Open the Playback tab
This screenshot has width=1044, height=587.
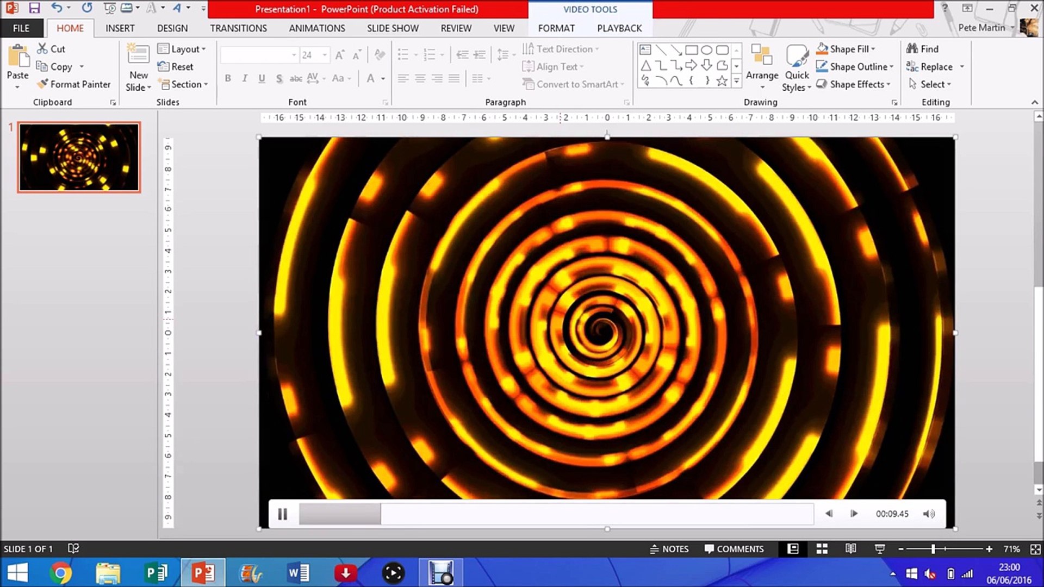click(619, 28)
